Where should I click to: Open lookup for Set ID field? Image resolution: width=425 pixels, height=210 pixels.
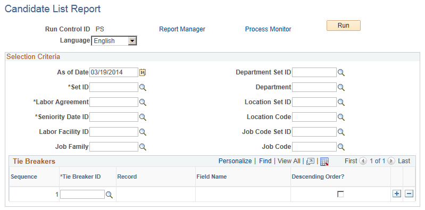(143, 87)
